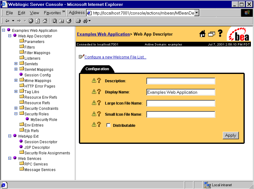Click warning icon beside Large Icon File Name
Image resolution: width=254 pixels, height=189 pixels.
point(94,103)
